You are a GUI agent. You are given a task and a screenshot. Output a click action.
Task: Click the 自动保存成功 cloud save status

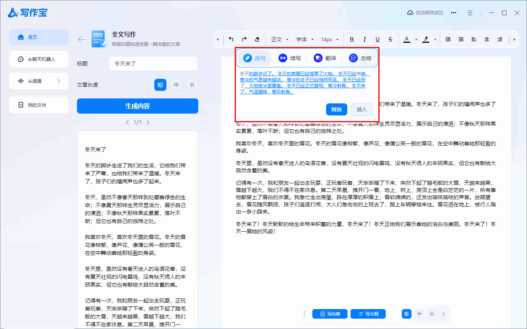425,13
